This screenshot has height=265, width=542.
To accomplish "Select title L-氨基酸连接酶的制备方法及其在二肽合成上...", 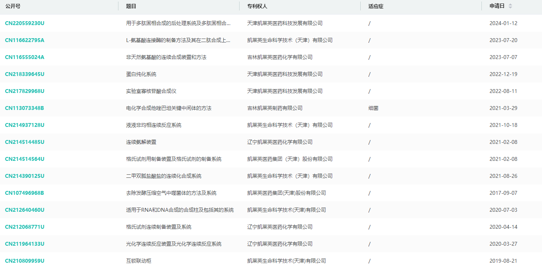I will [178, 40].
